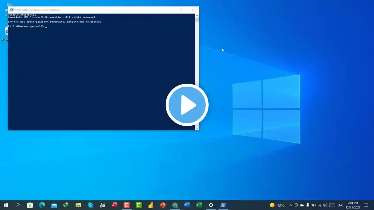Open the clock and calendar flyout

tap(353, 205)
